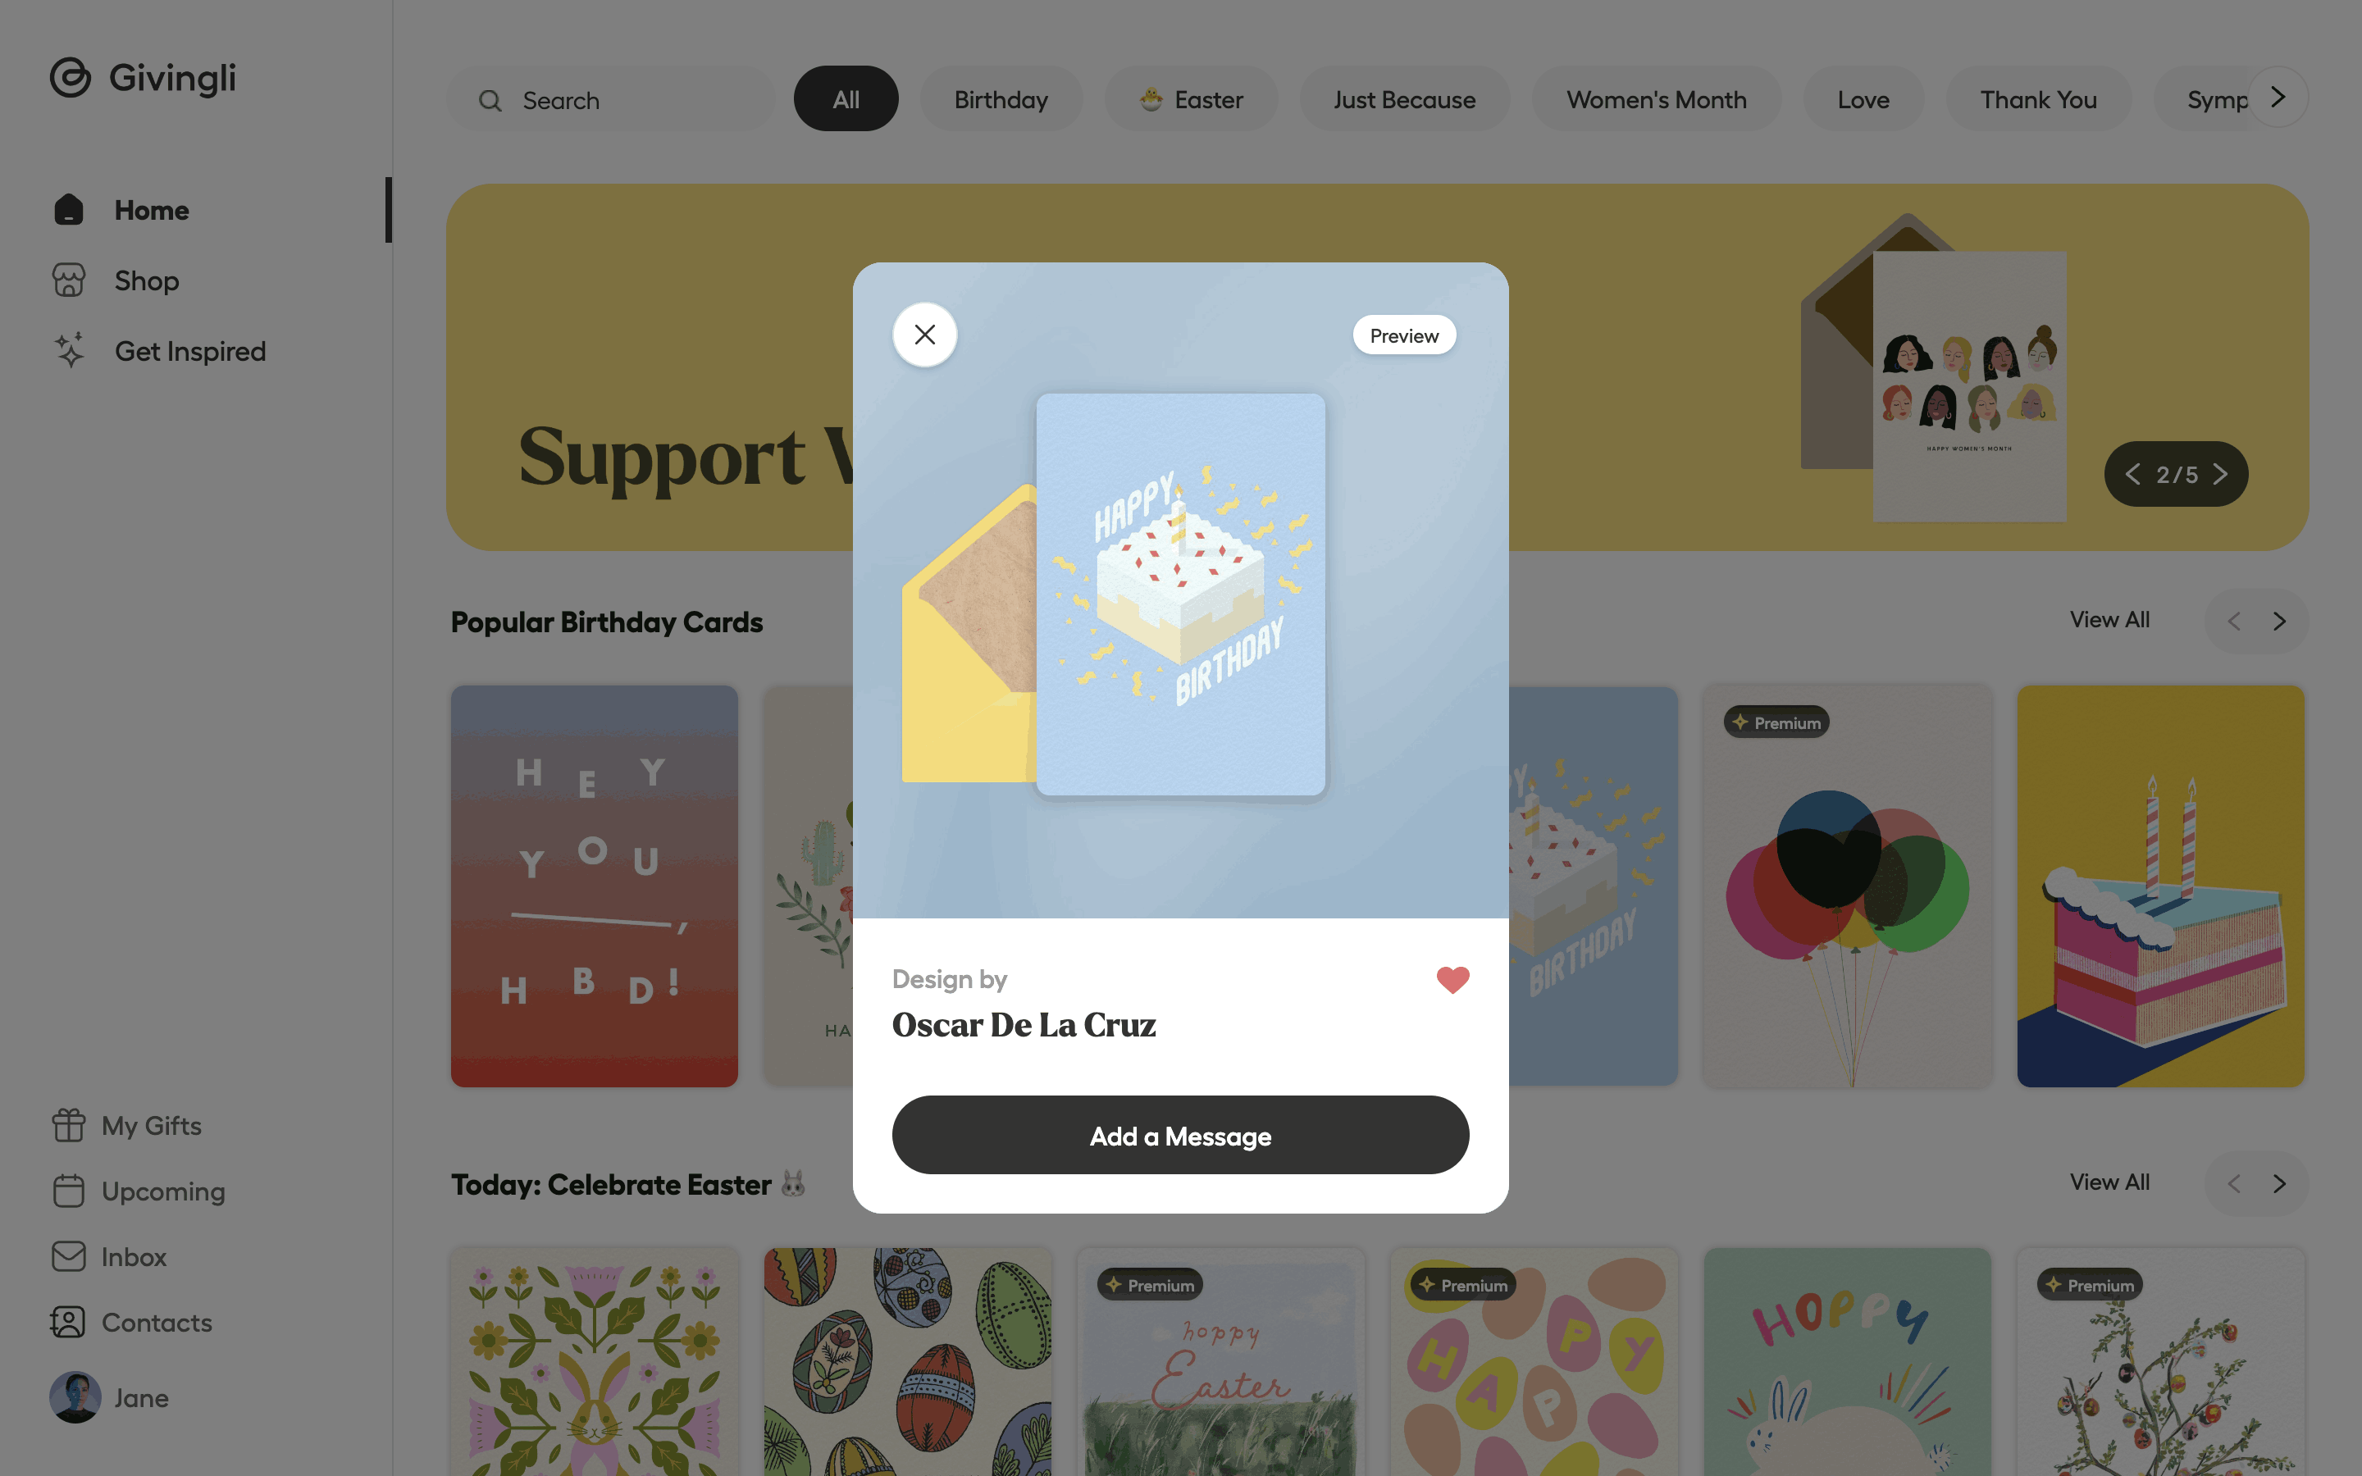Image resolution: width=2362 pixels, height=1476 pixels.
Task: Click the Add a Message button
Action: tap(1180, 1136)
